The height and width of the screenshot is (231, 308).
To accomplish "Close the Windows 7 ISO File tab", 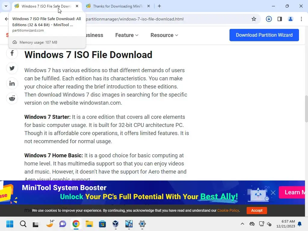I will 77,6.
